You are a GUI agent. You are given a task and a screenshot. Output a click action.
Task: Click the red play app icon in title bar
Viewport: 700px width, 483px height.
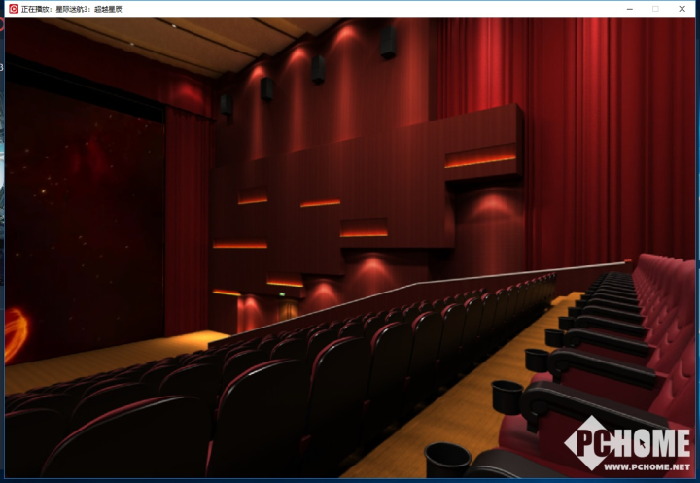click(x=14, y=9)
